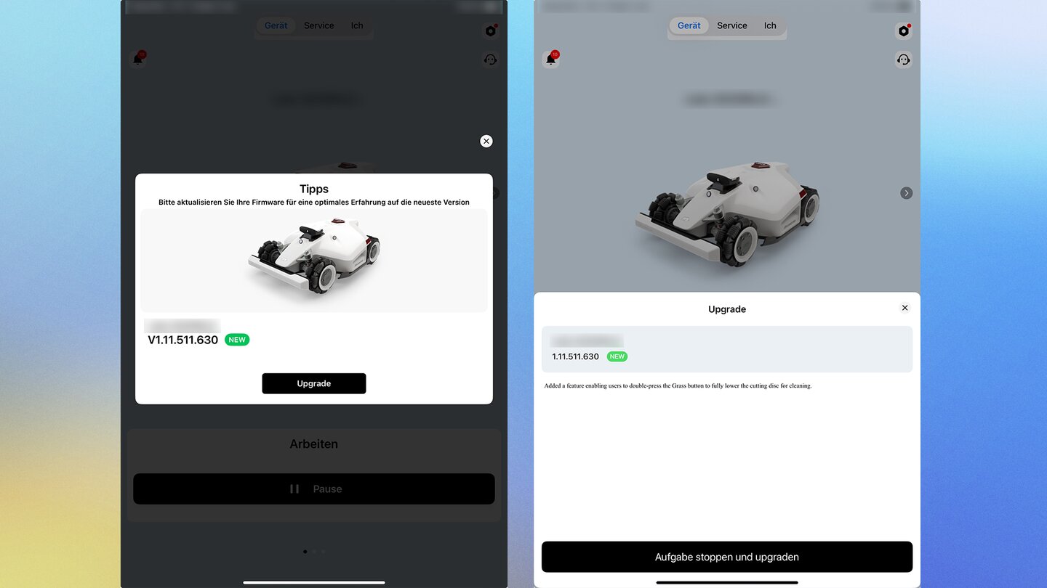
Task: Tap the mower image in Tipps dialog
Action: tap(314, 258)
